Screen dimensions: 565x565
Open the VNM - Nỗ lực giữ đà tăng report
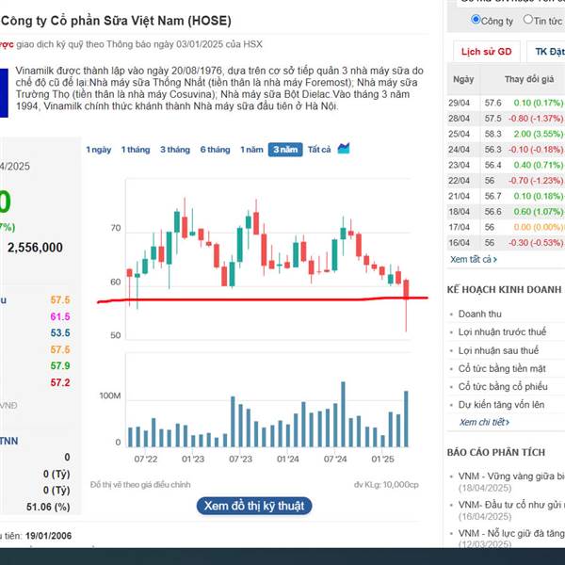pos(511,533)
